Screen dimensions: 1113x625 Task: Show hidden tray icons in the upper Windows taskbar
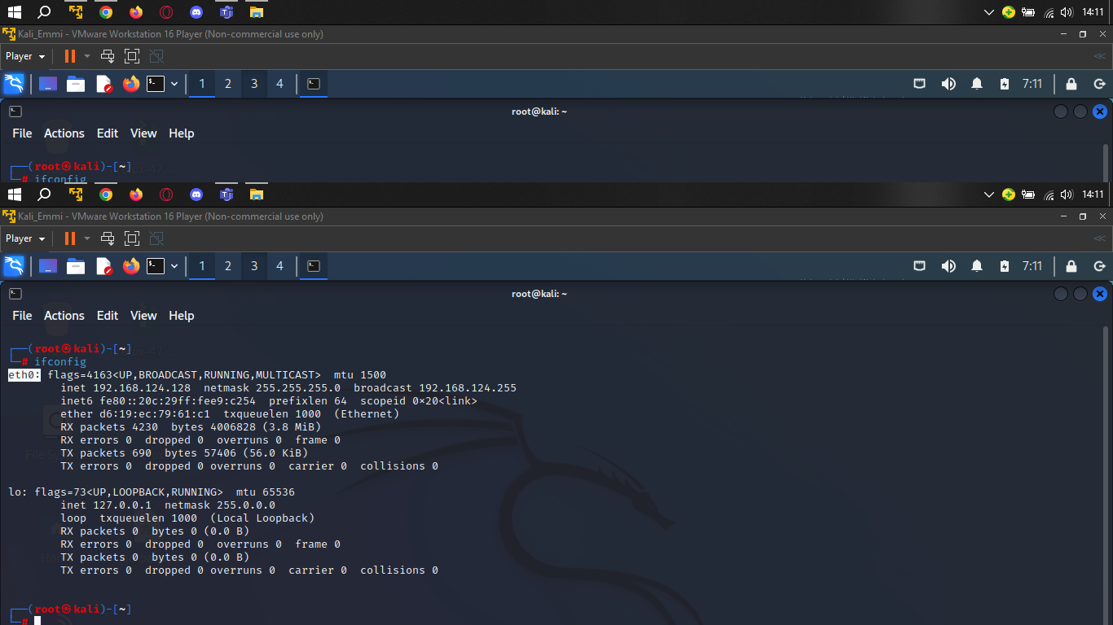pos(989,12)
